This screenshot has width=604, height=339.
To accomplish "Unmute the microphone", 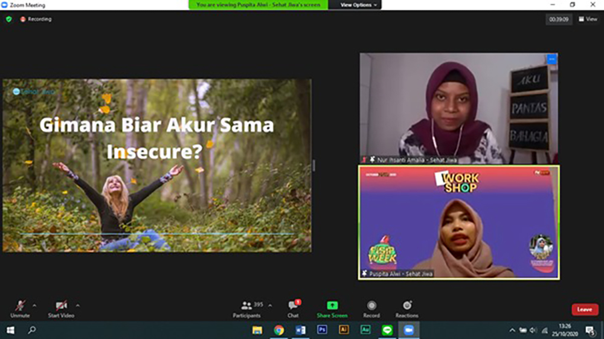I will click(20, 308).
